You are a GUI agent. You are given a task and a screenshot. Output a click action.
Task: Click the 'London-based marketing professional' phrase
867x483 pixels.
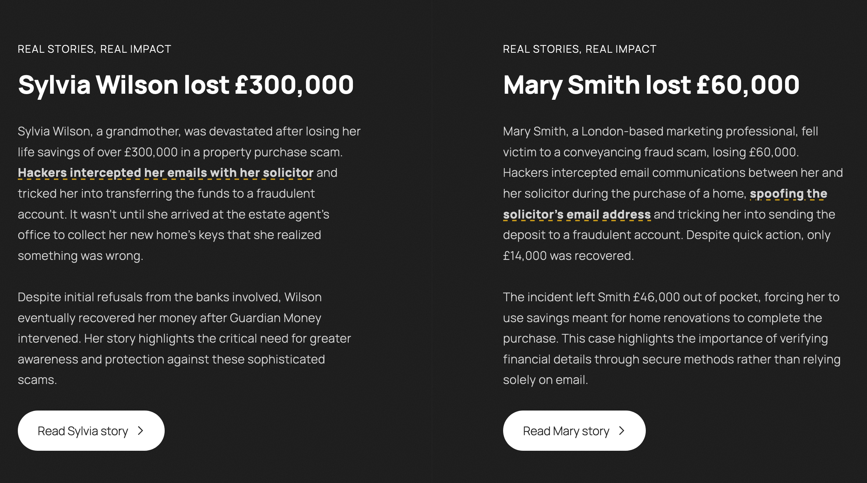[x=689, y=132]
